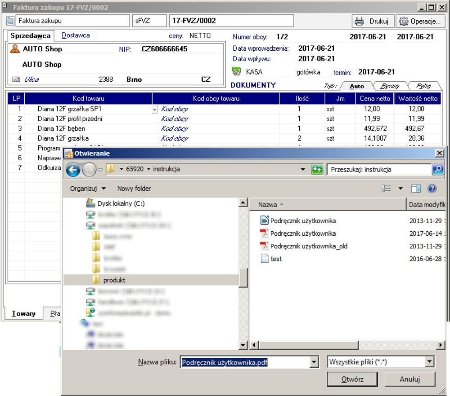The height and width of the screenshot is (396, 450).
Task: Click the Kod towaru column header
Action: point(88,98)
